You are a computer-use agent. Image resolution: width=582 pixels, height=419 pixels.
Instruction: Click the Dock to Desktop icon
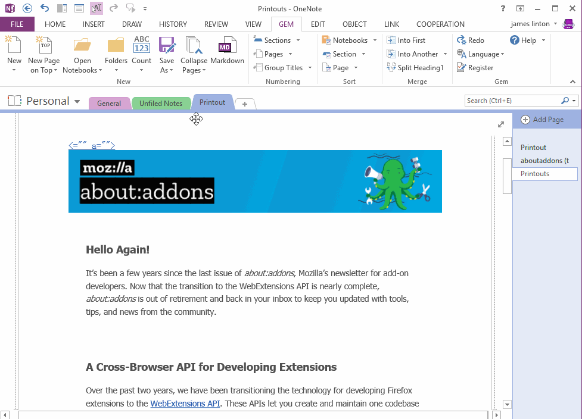coord(62,8)
